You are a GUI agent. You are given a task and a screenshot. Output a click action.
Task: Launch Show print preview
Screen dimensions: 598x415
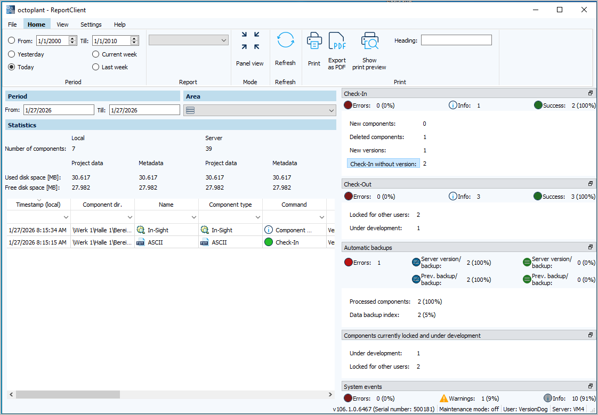(369, 40)
